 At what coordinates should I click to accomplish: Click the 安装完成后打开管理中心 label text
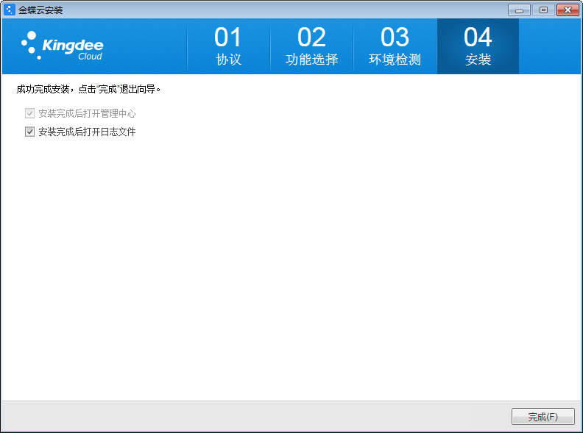[87, 113]
